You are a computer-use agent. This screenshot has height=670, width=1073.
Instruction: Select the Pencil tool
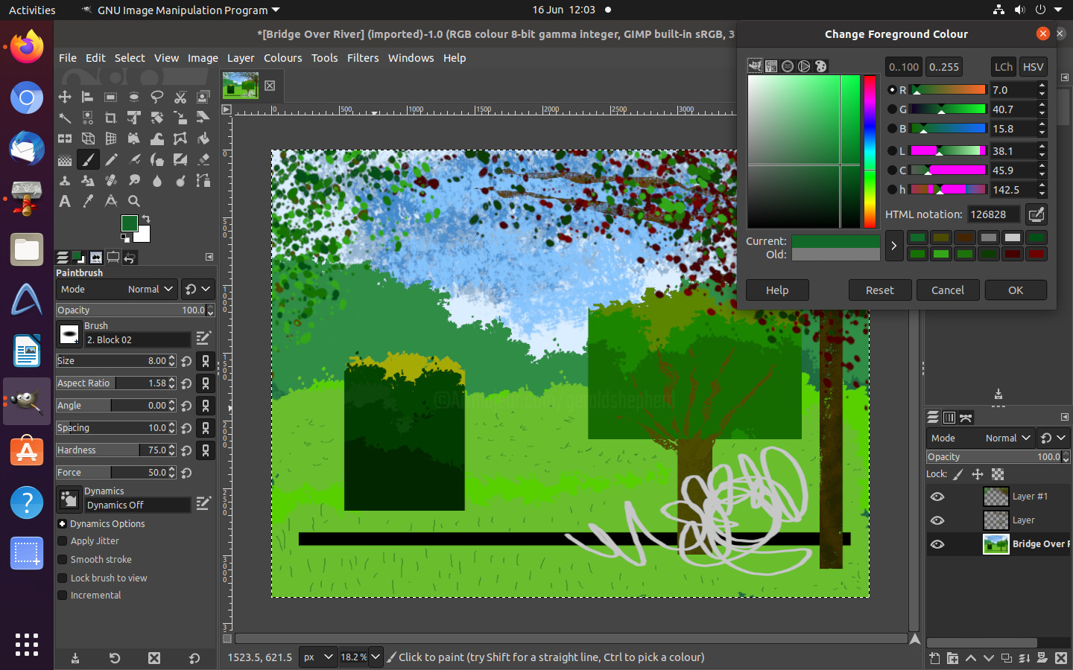[111, 159]
